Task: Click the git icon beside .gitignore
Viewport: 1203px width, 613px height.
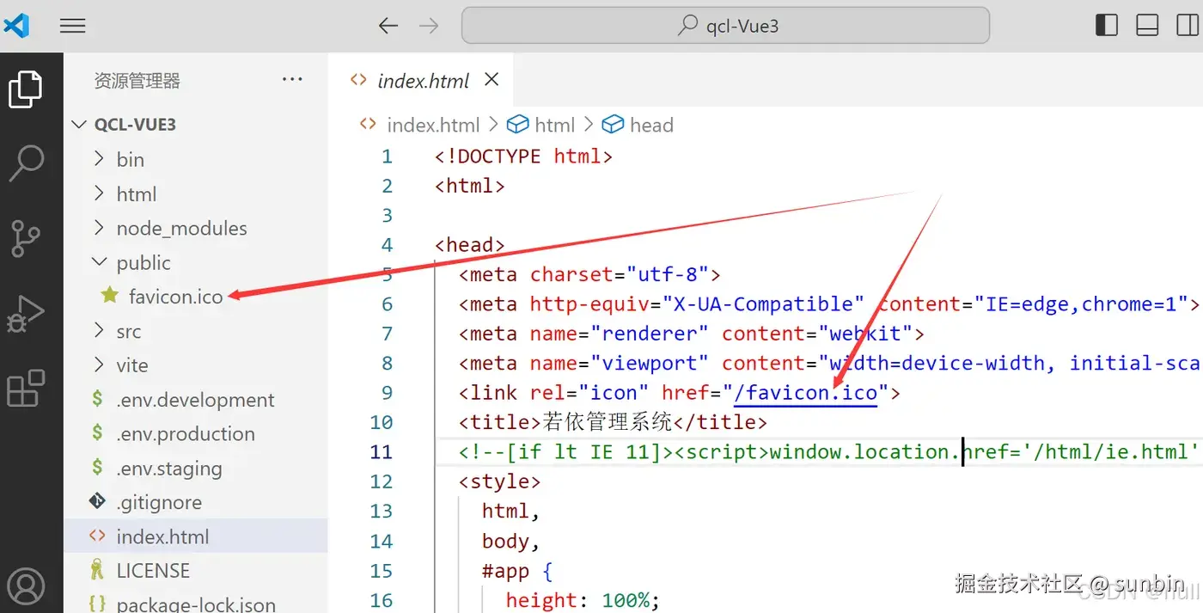Action: tap(97, 501)
